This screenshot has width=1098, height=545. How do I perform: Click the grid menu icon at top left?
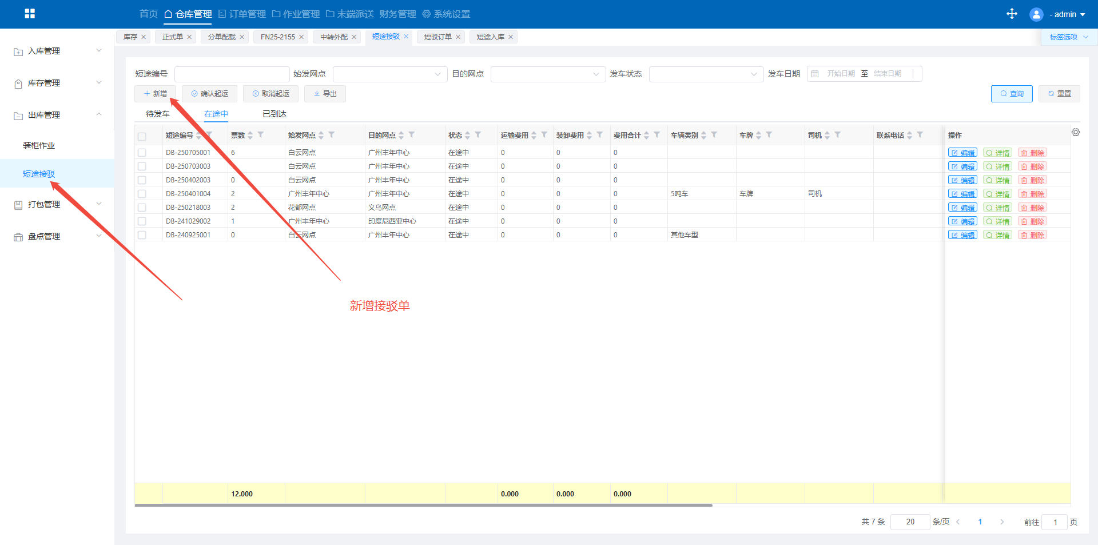(30, 14)
